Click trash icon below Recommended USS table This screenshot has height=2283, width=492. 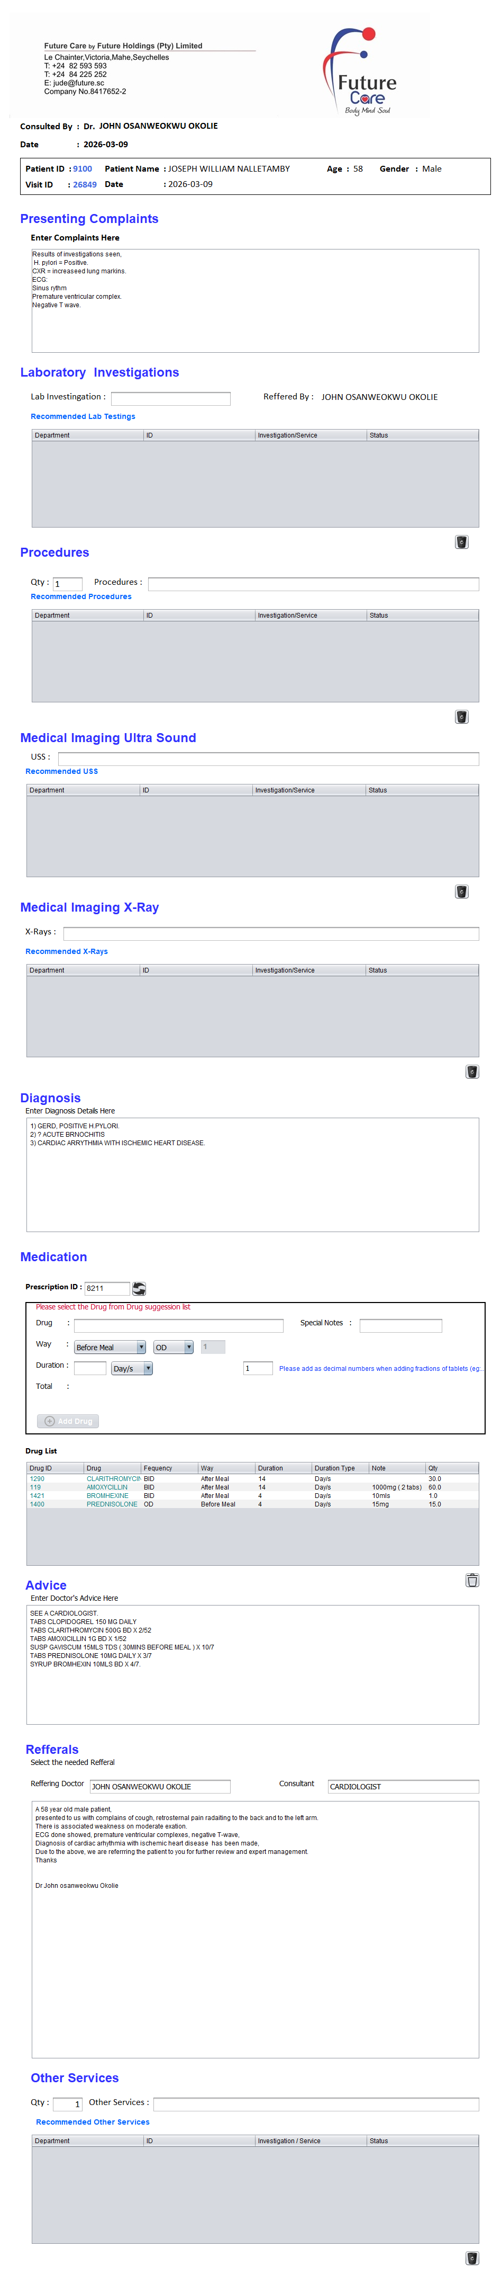pos(461,891)
